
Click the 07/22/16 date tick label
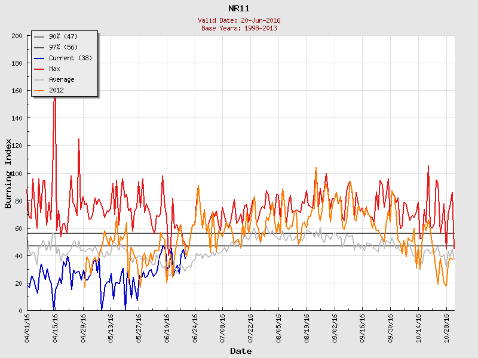tap(252, 327)
